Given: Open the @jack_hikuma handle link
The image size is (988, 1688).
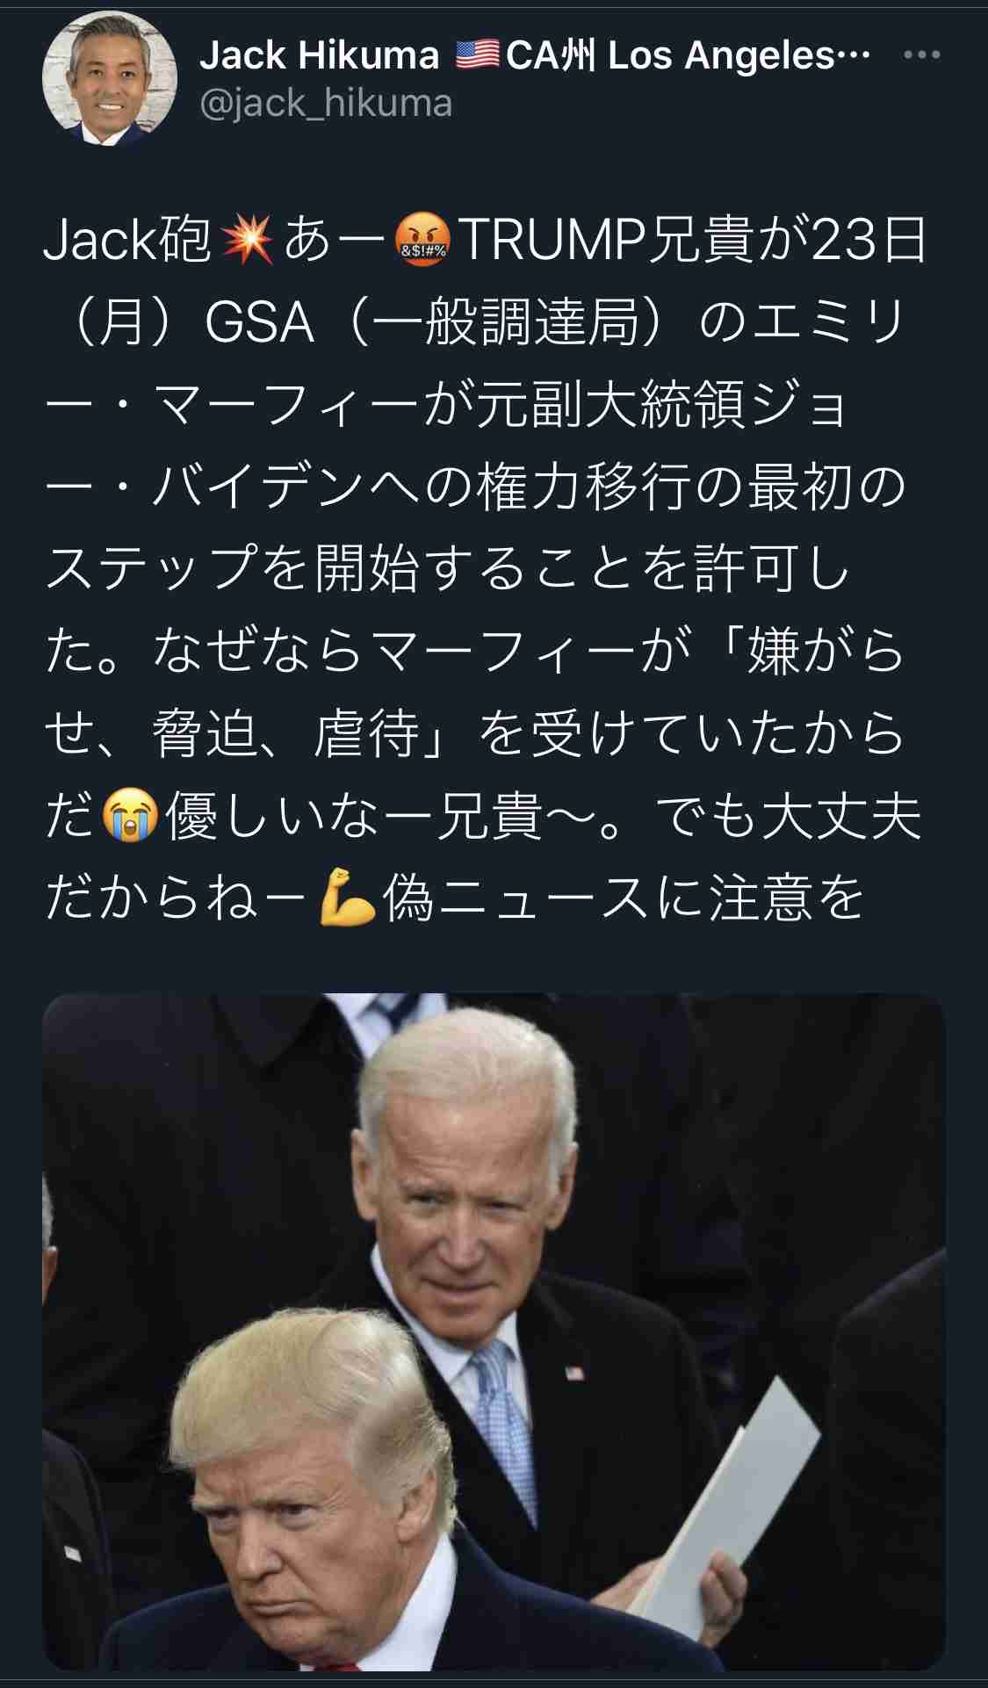Looking at the screenshot, I should [x=326, y=105].
